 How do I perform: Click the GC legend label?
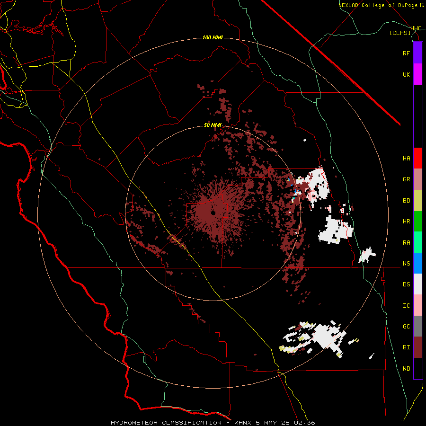tap(406, 326)
